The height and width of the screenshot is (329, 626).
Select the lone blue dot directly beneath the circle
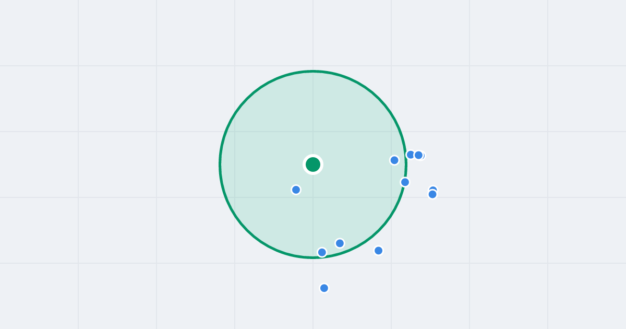324,288
